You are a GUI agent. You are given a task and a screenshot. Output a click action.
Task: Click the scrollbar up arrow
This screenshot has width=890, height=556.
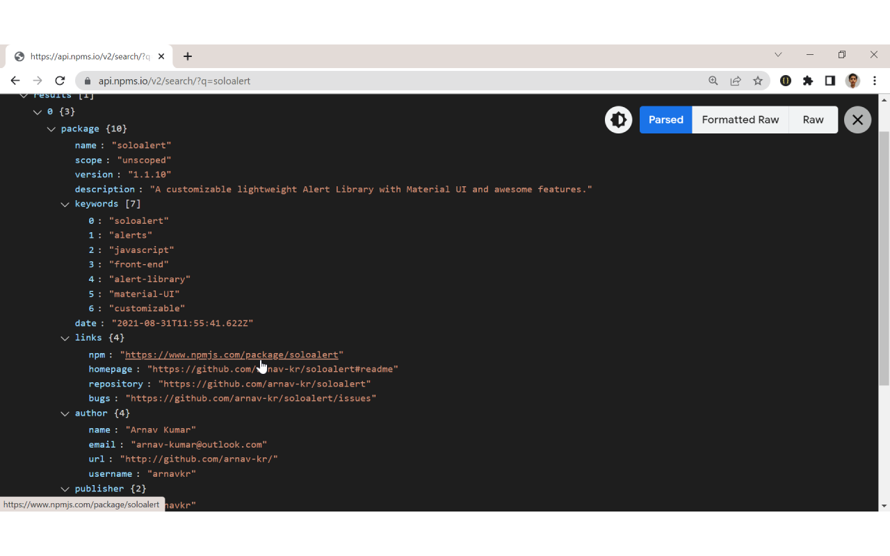tap(884, 99)
